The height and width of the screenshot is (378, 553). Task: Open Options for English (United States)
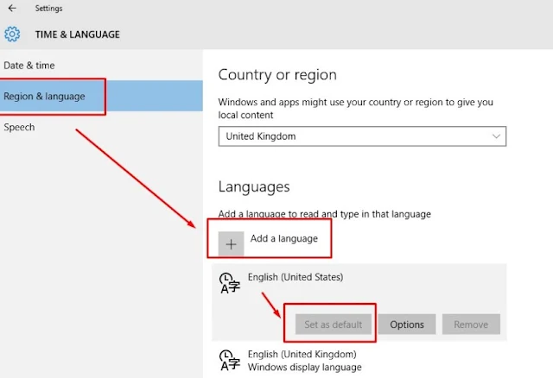pos(407,324)
